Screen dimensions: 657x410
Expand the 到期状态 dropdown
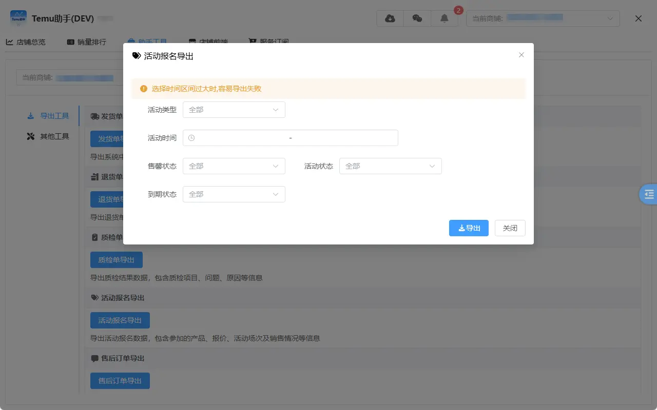pyautogui.click(x=234, y=194)
